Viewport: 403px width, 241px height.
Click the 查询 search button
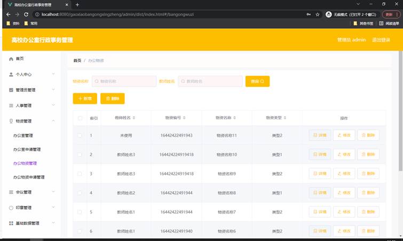pyautogui.click(x=257, y=82)
